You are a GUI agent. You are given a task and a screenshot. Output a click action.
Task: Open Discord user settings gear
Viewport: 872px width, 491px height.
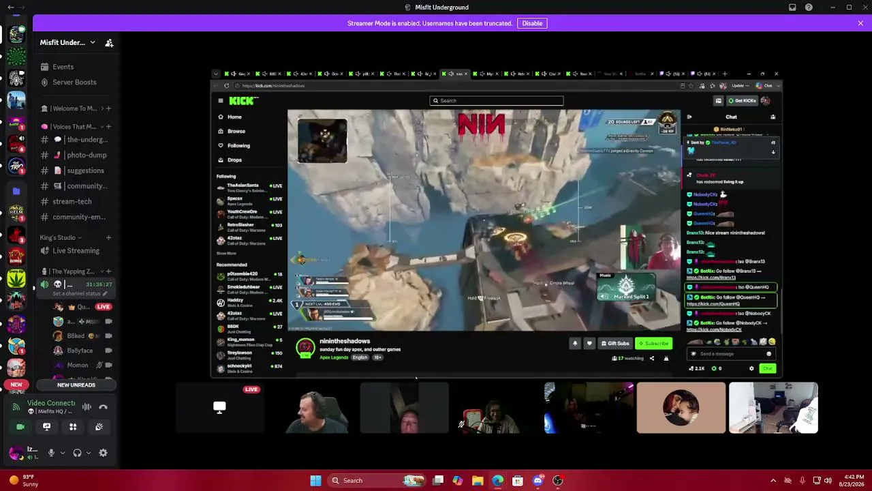point(103,453)
